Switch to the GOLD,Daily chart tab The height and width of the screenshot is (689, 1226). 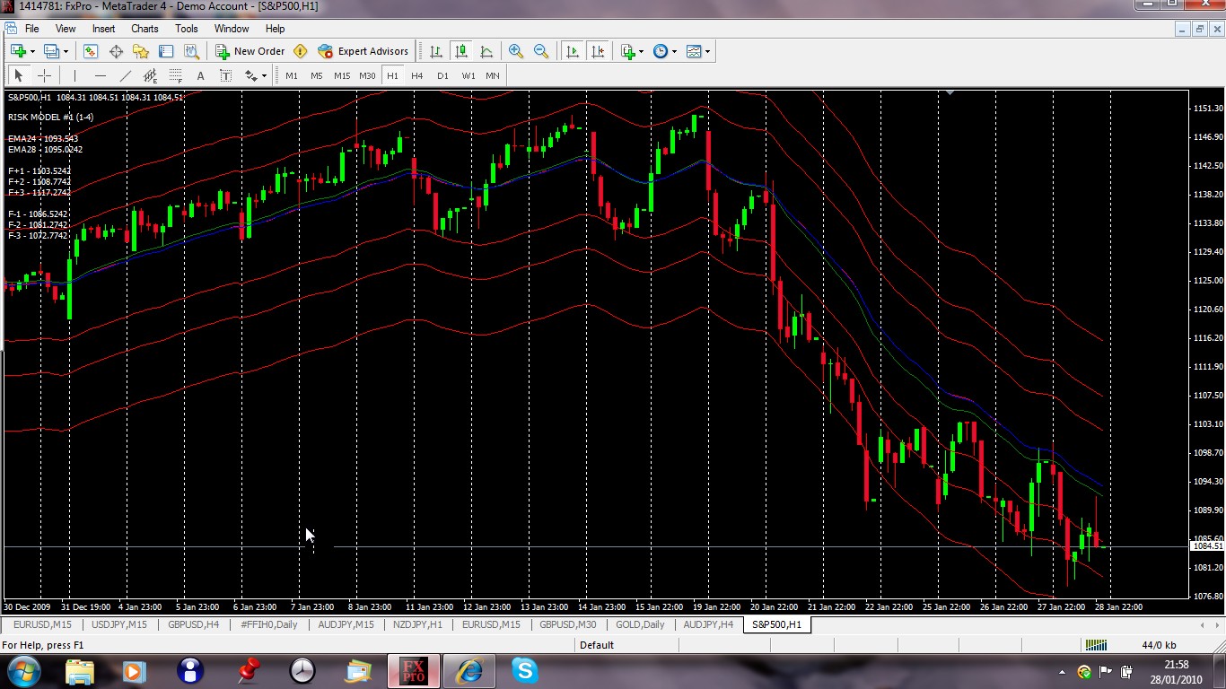[x=640, y=624]
